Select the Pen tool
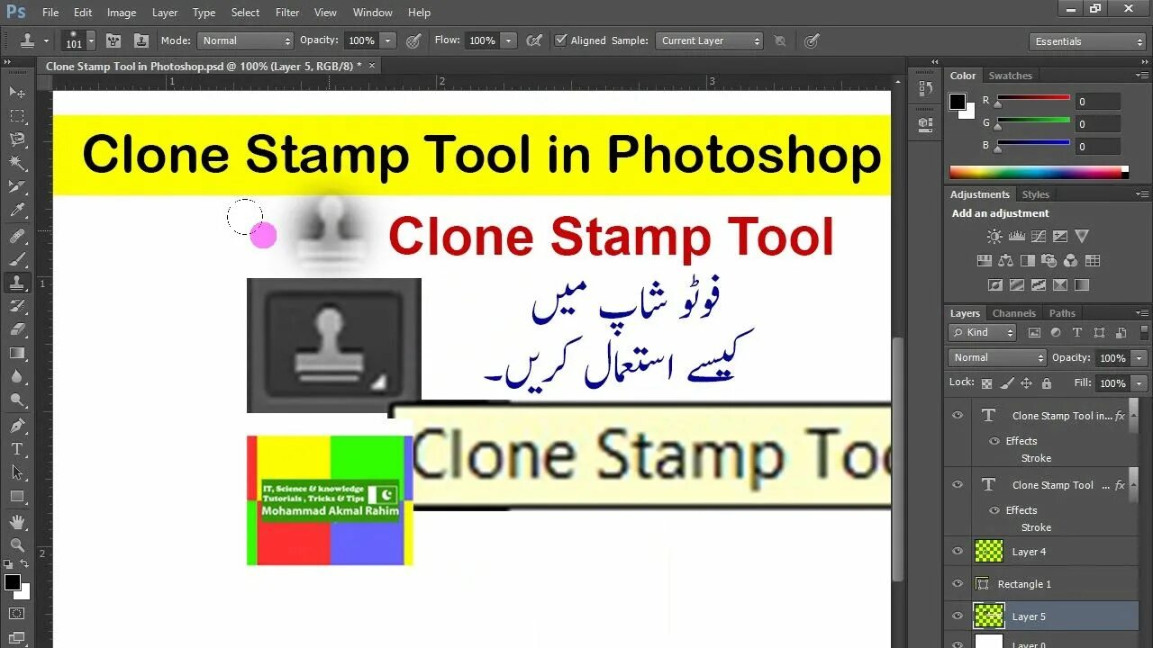Viewport: 1153px width, 648px height. (17, 426)
